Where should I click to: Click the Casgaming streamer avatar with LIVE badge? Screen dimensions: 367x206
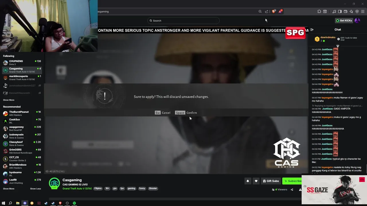[54, 184]
